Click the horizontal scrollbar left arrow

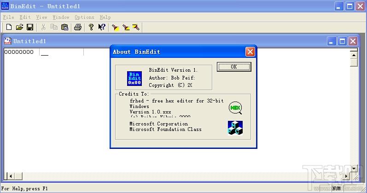pyautogui.click(x=11, y=176)
